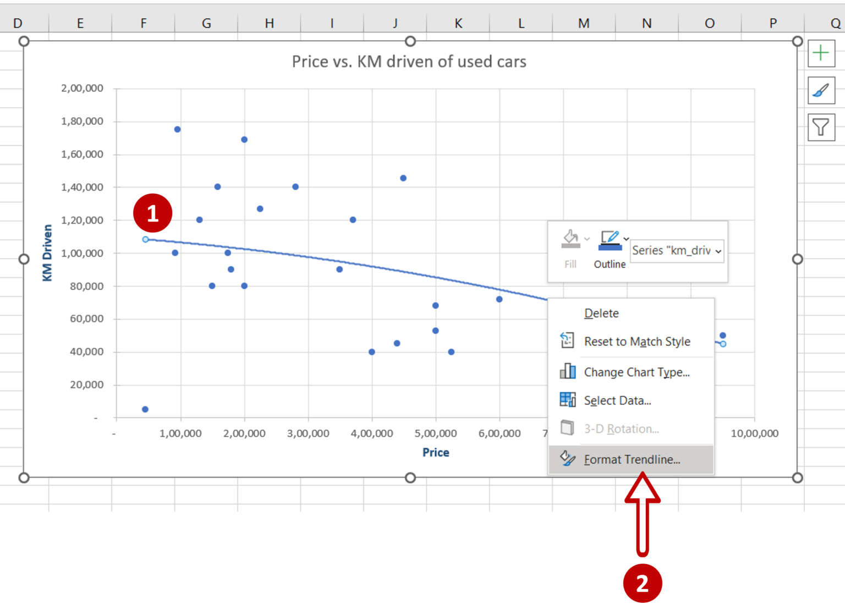
Task: Click the Fill paint bucket icon
Action: click(x=570, y=238)
